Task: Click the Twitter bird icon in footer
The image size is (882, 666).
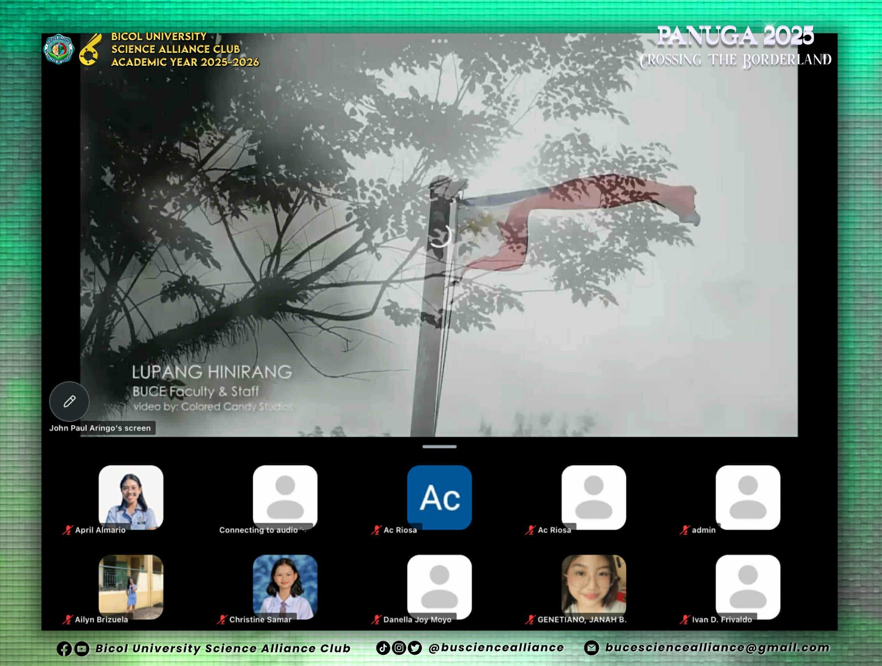Action: tap(414, 647)
